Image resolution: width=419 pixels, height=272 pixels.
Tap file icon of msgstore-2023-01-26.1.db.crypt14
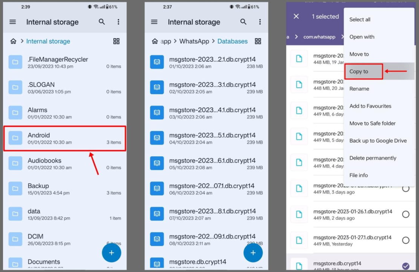(299, 214)
